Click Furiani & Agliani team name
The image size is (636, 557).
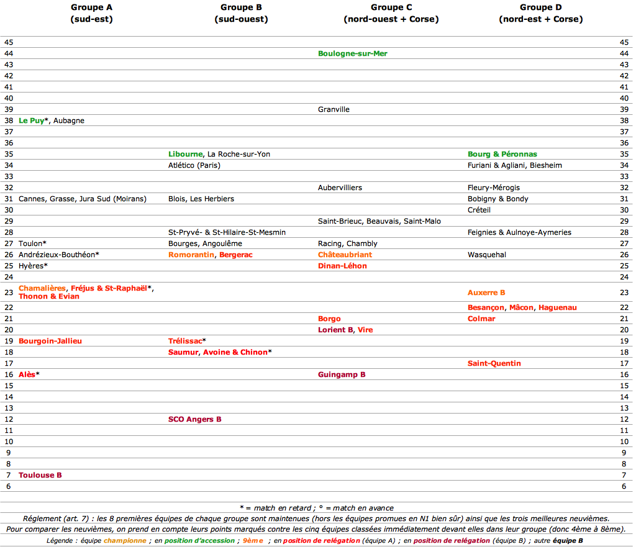pos(496,165)
